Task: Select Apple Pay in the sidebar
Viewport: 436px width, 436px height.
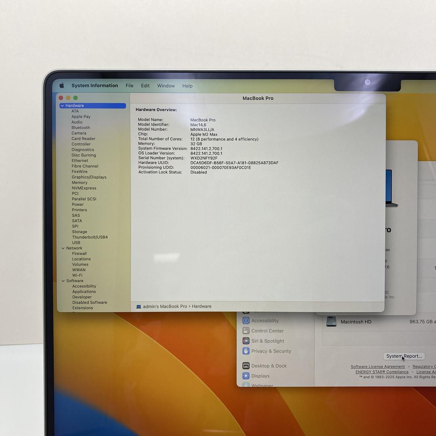Action: click(81, 117)
